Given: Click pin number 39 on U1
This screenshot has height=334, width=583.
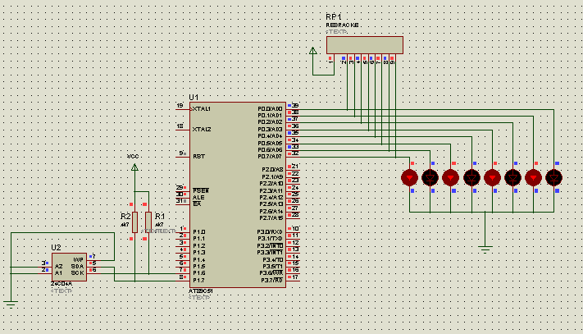Looking at the screenshot, I should click(x=295, y=106).
